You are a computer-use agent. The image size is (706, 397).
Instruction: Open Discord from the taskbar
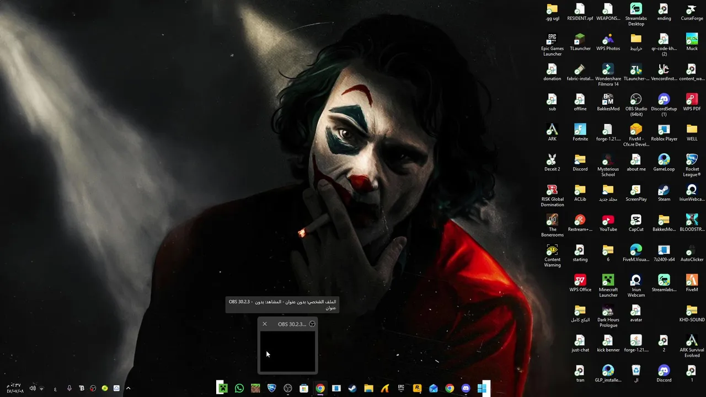[x=466, y=388]
